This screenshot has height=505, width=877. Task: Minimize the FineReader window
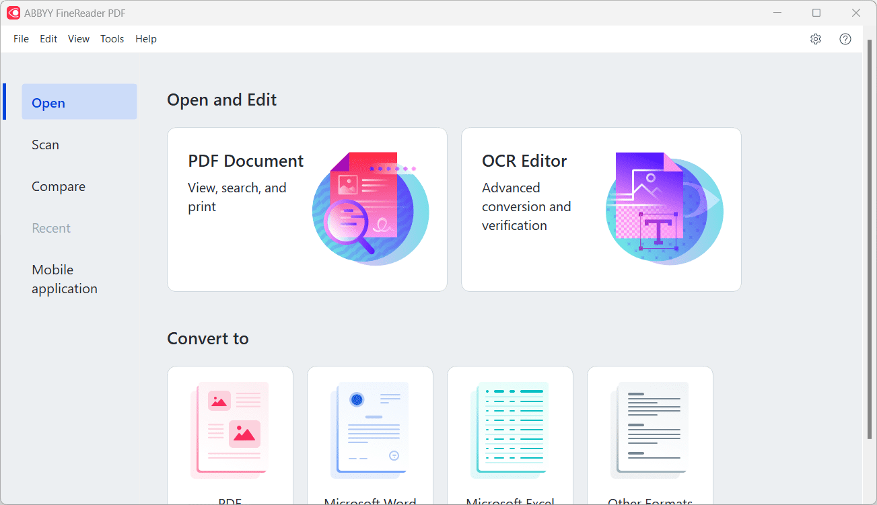click(x=777, y=13)
